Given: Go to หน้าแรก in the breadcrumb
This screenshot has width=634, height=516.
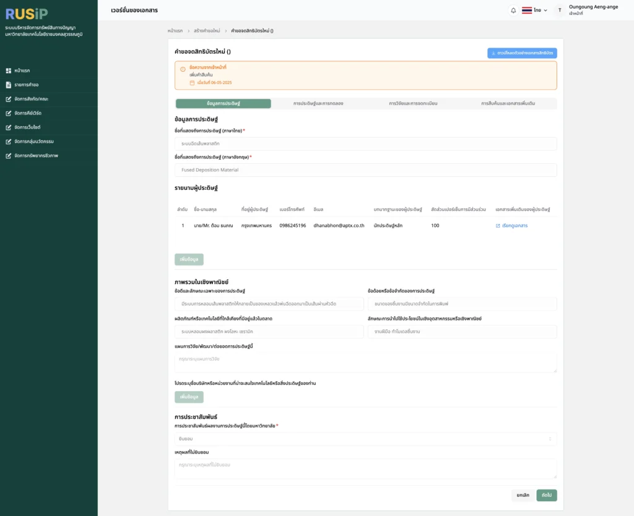Looking at the screenshot, I should pos(175,31).
